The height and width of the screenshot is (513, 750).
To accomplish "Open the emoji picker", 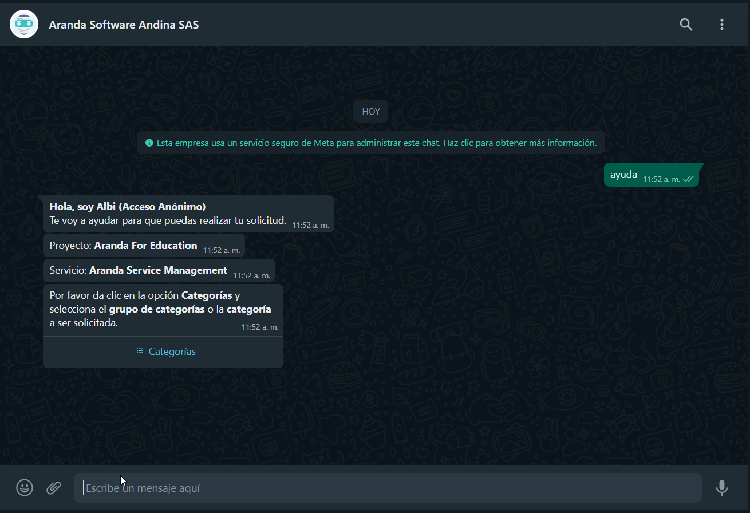I will click(25, 488).
